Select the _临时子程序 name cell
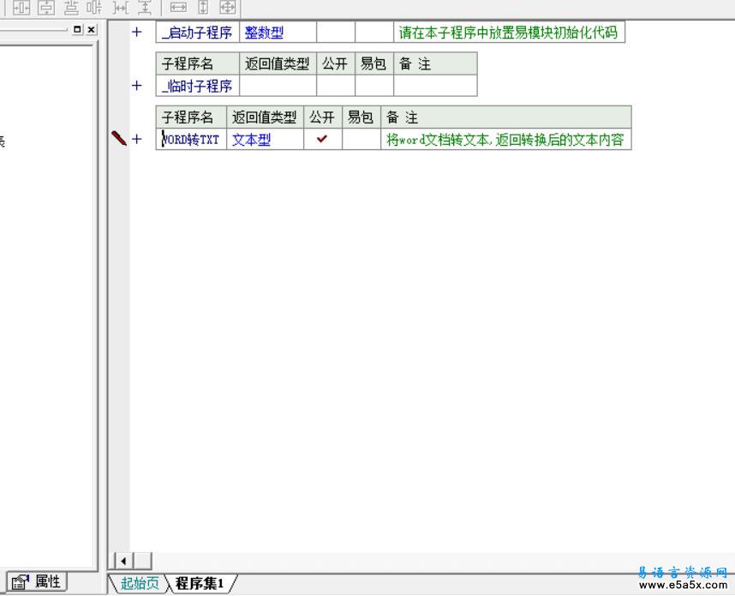This screenshot has width=735, height=596. tap(197, 86)
